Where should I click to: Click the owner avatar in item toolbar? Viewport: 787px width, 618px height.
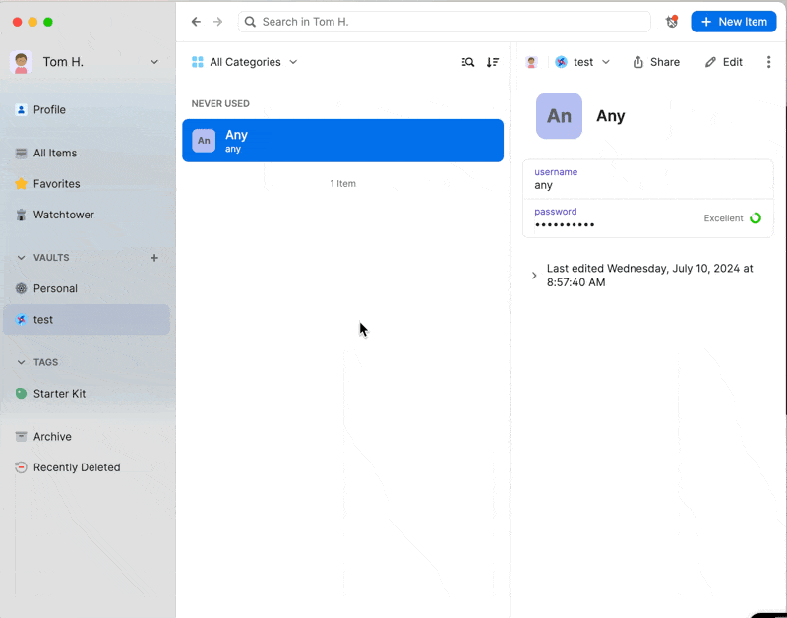[531, 62]
